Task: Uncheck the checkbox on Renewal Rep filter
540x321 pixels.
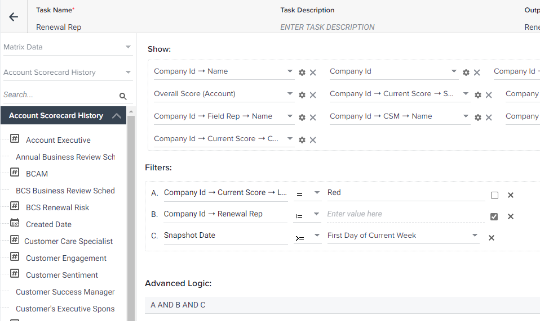Action: tap(494, 216)
